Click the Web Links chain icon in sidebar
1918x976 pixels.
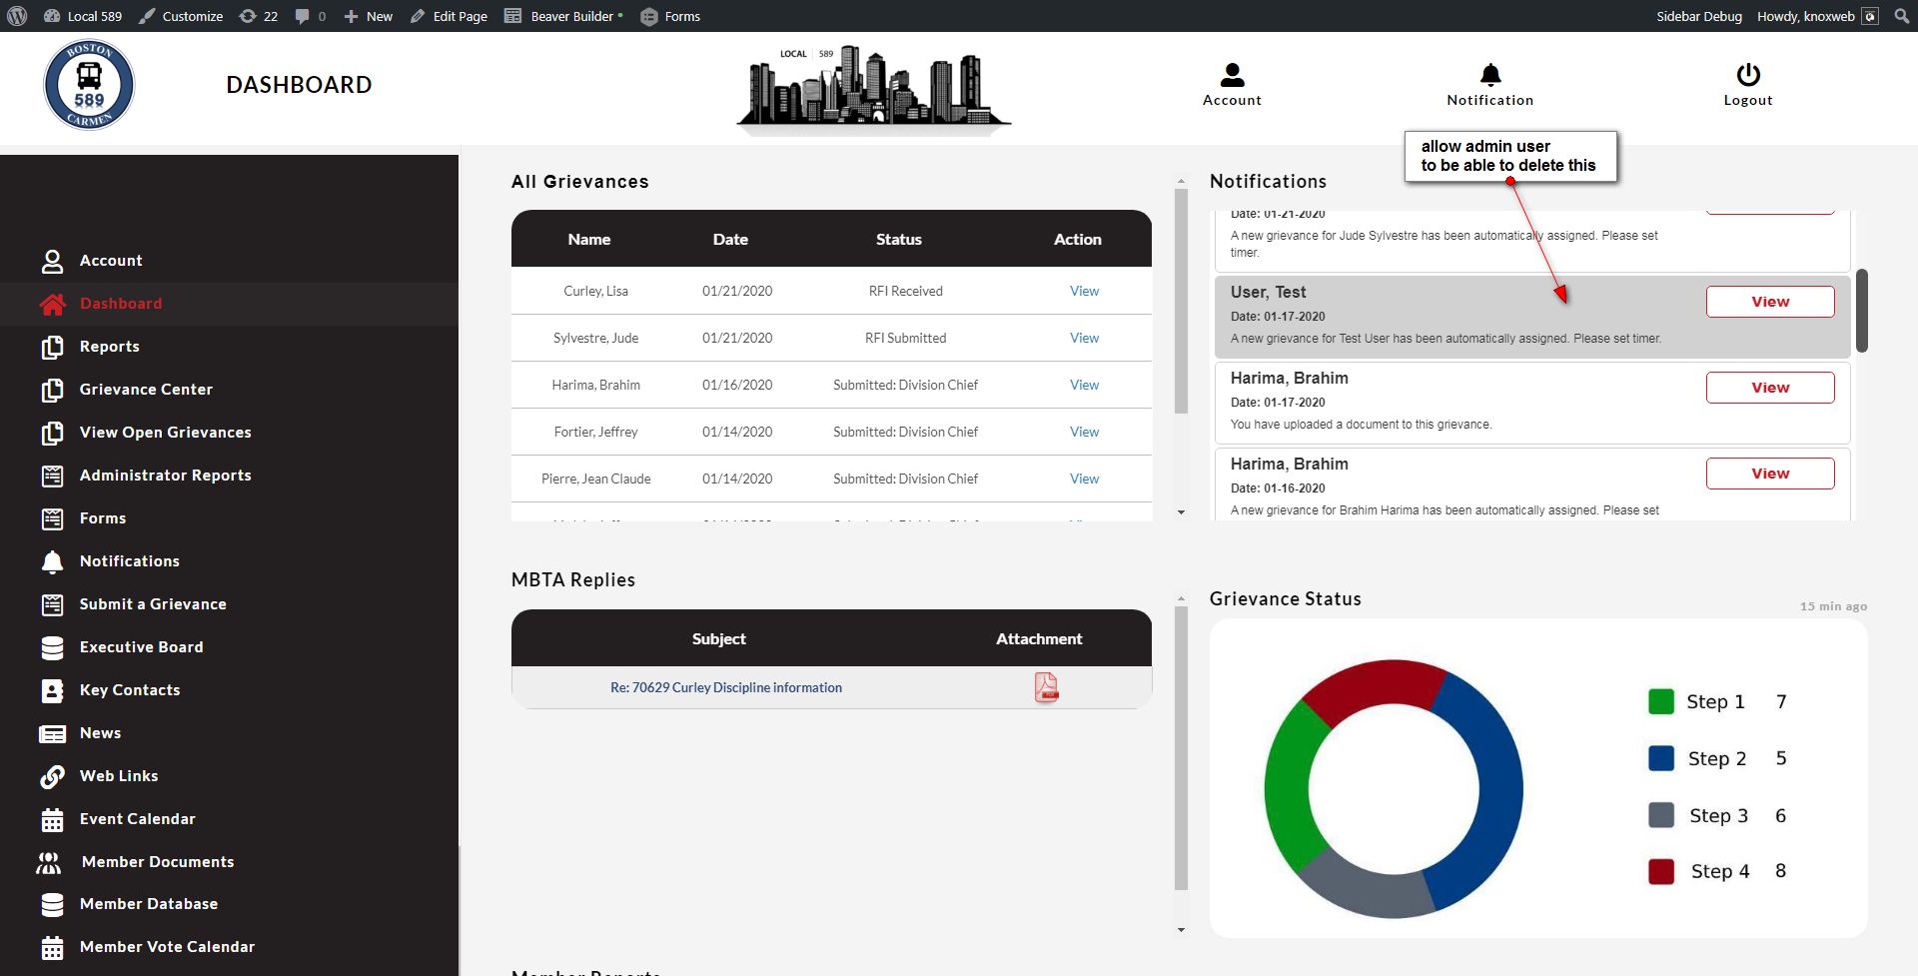pos(52,776)
